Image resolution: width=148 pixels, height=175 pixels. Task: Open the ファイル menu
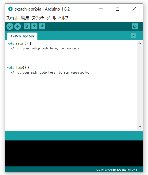click(12, 18)
